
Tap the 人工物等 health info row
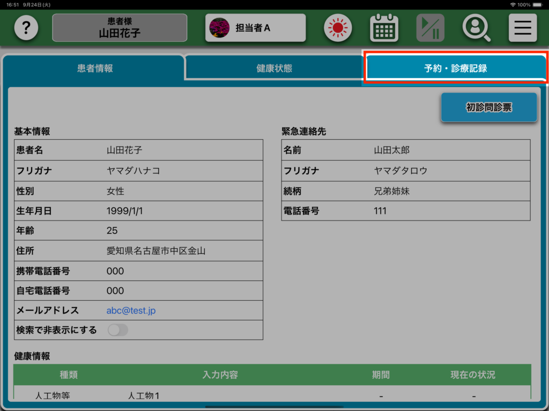pyautogui.click(x=53, y=396)
